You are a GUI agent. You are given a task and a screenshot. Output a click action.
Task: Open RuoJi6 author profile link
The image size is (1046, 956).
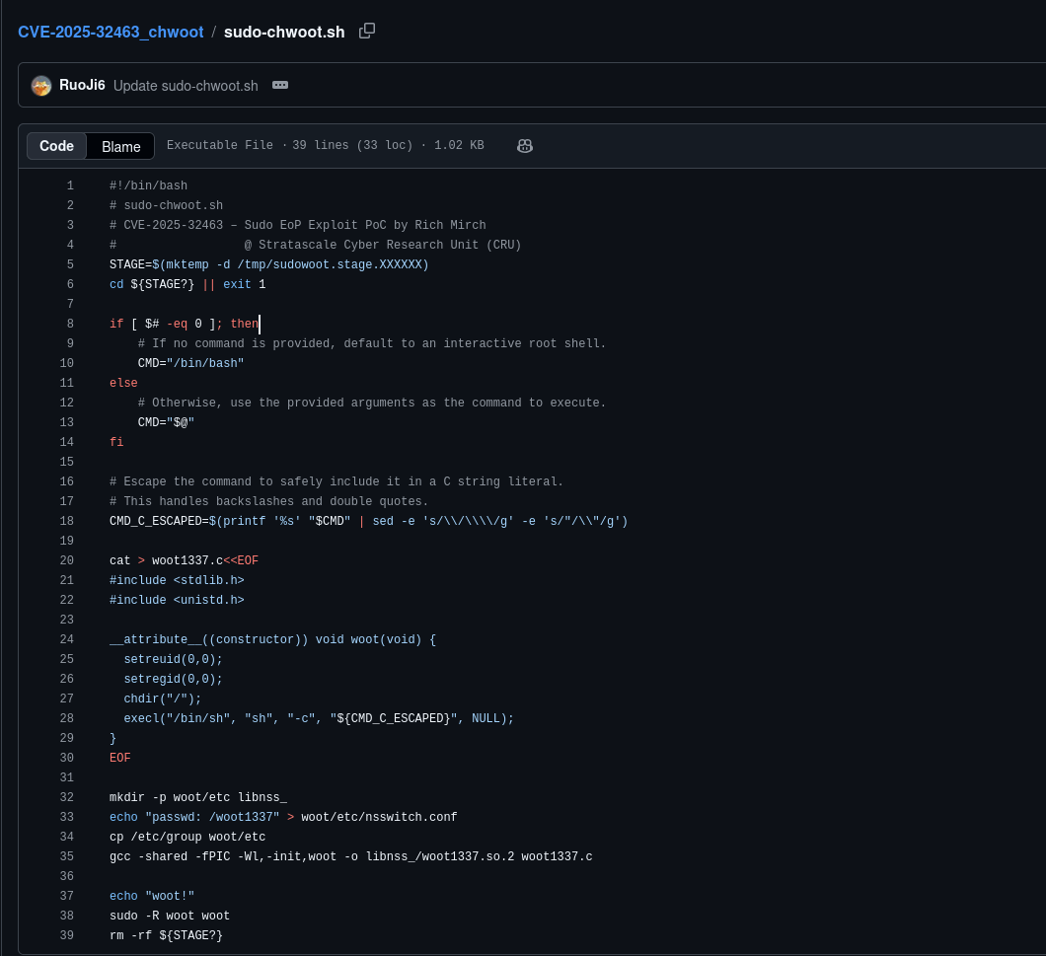coord(82,86)
